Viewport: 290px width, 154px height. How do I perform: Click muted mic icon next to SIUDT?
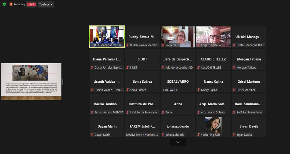128,68
